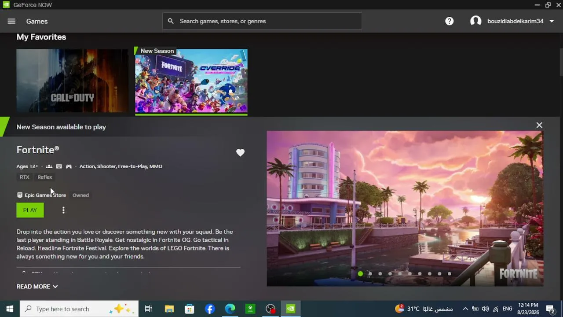563x317 pixels.
Task: Click the Epic Games Store logo icon
Action: tap(19, 195)
